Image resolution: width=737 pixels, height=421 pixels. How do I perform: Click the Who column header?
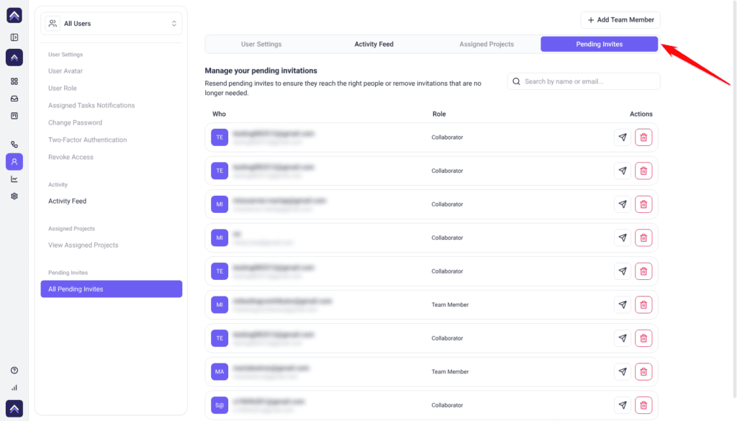point(219,114)
